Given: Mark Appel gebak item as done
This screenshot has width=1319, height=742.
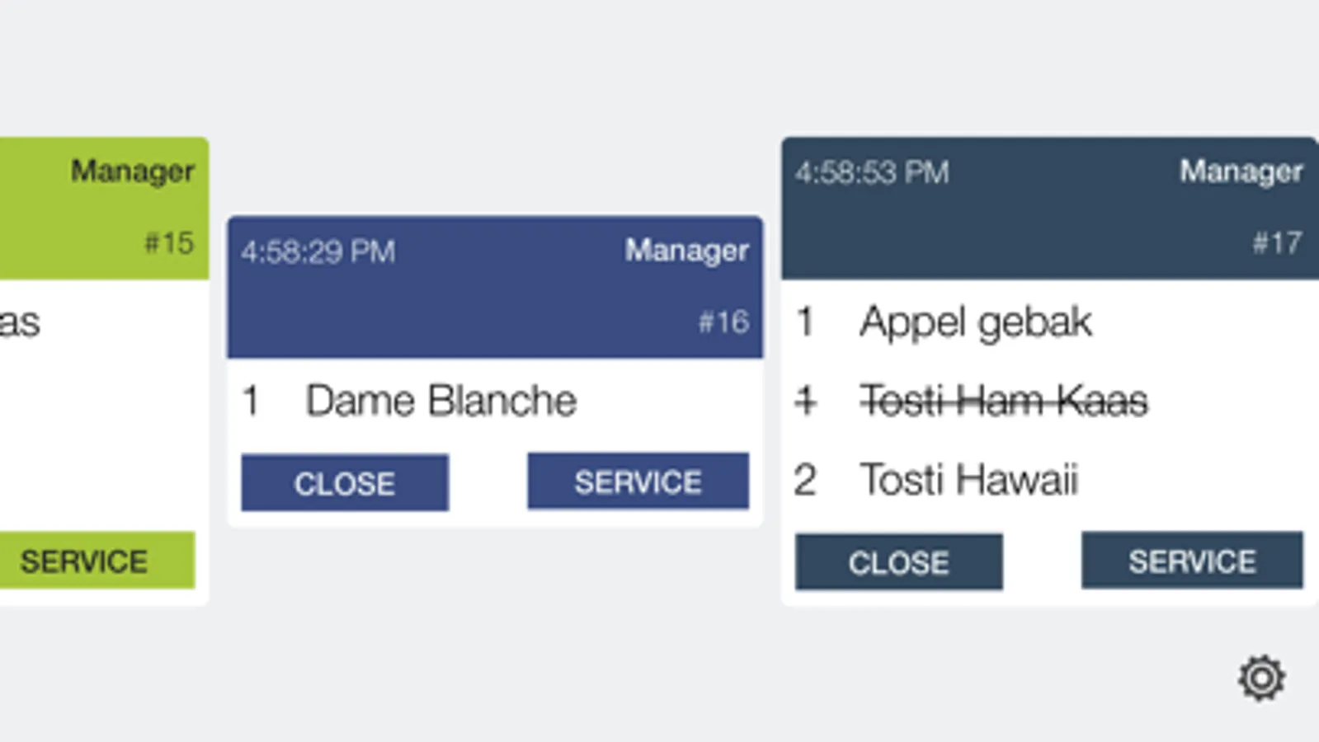Looking at the screenshot, I should pyautogui.click(x=1049, y=322).
